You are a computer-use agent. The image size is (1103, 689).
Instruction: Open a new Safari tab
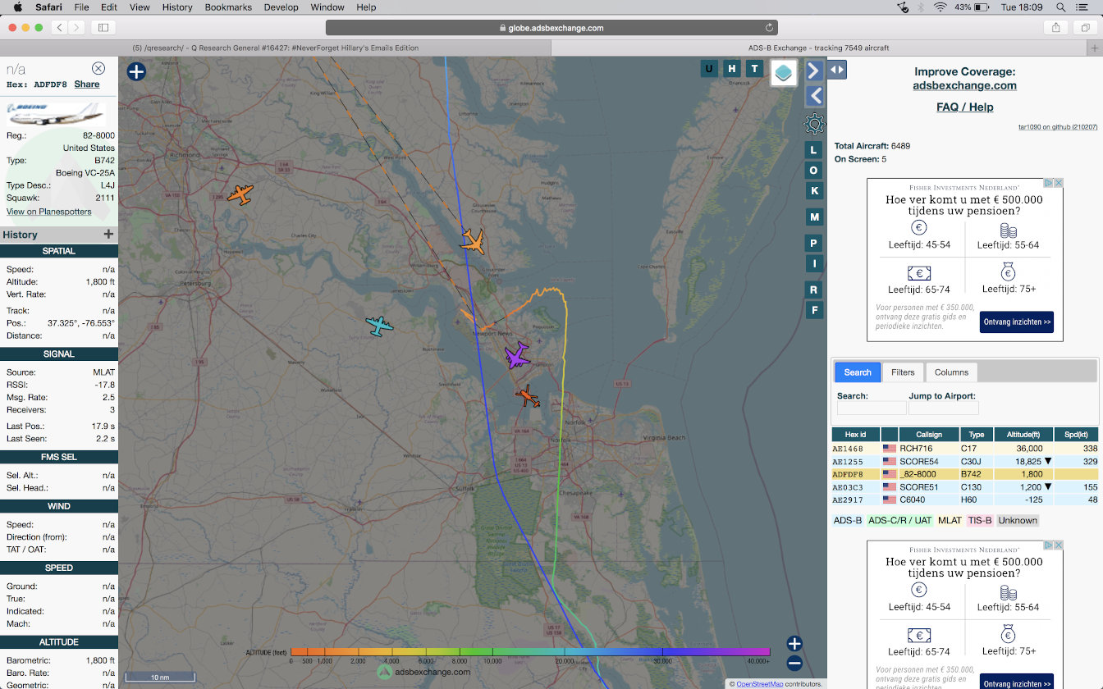pyautogui.click(x=1094, y=48)
